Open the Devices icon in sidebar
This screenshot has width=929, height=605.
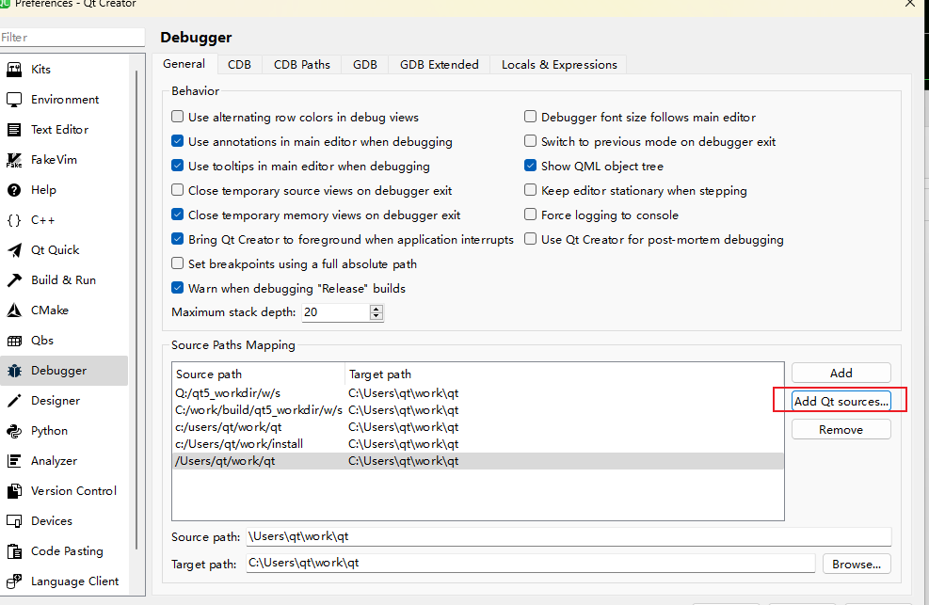[x=14, y=521]
